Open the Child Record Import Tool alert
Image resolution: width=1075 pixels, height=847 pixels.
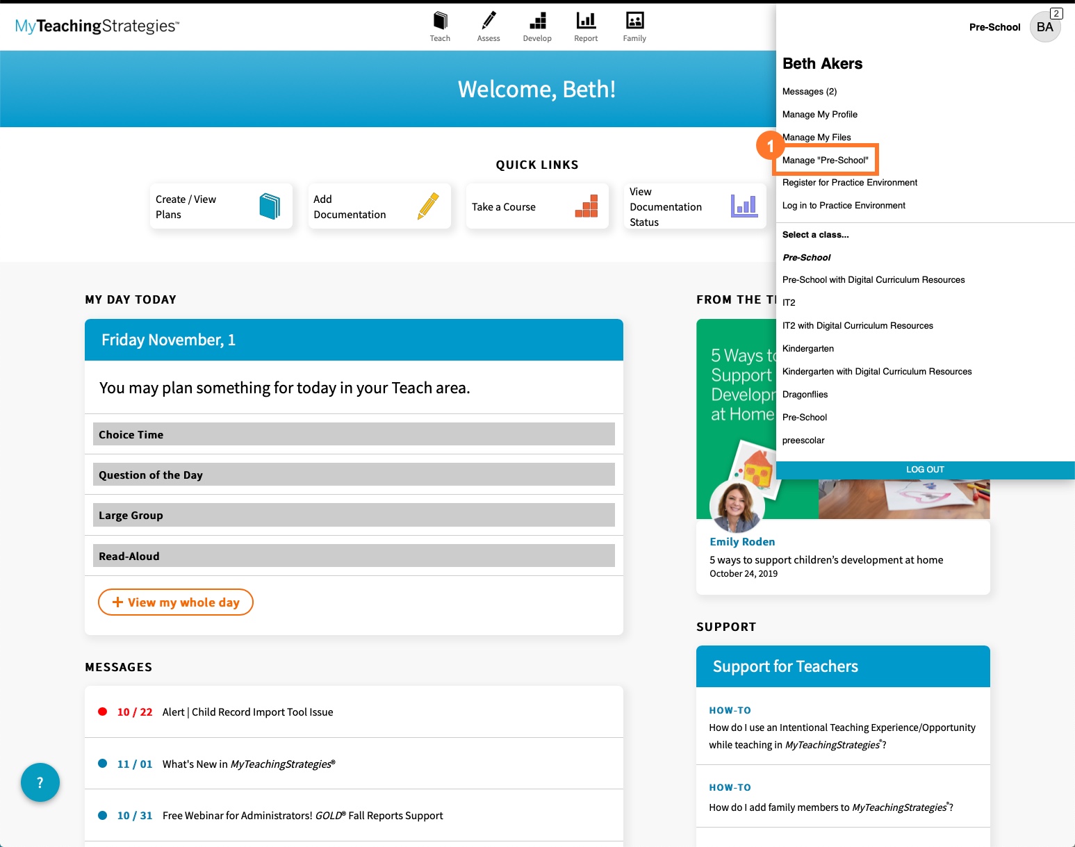point(247,712)
